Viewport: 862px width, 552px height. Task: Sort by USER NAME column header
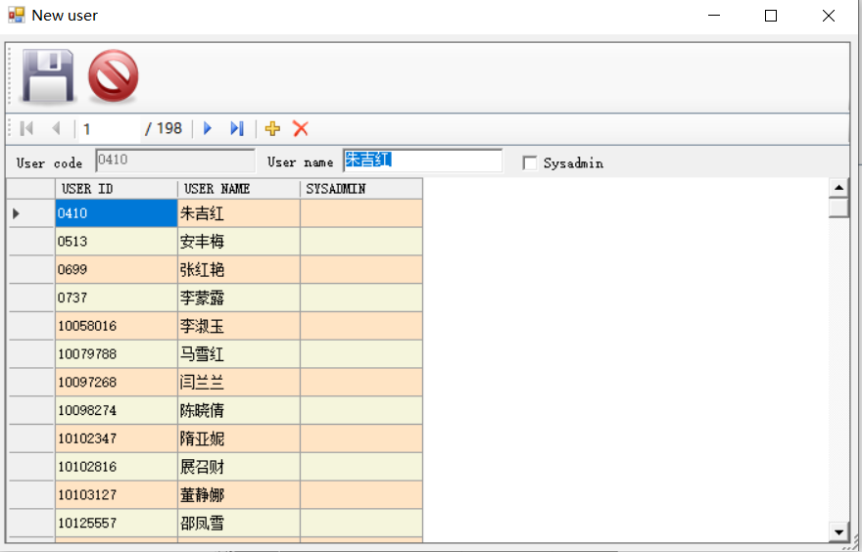coord(238,188)
